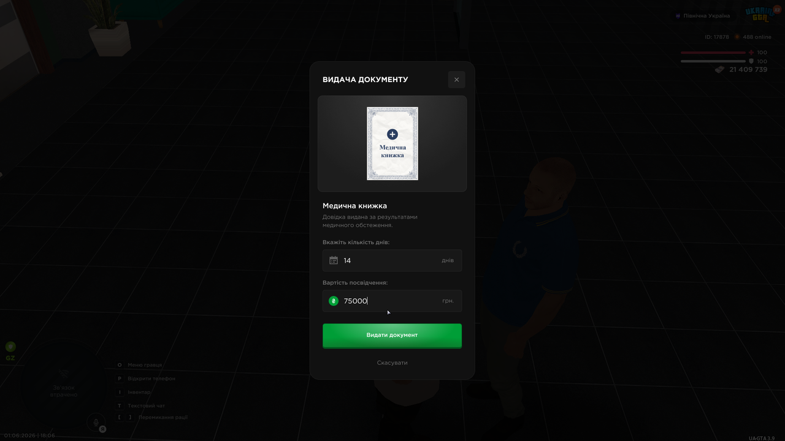Click the ВИДАЧА ДОКУМЕНТУ dialog title
The image size is (785, 441).
click(366, 80)
